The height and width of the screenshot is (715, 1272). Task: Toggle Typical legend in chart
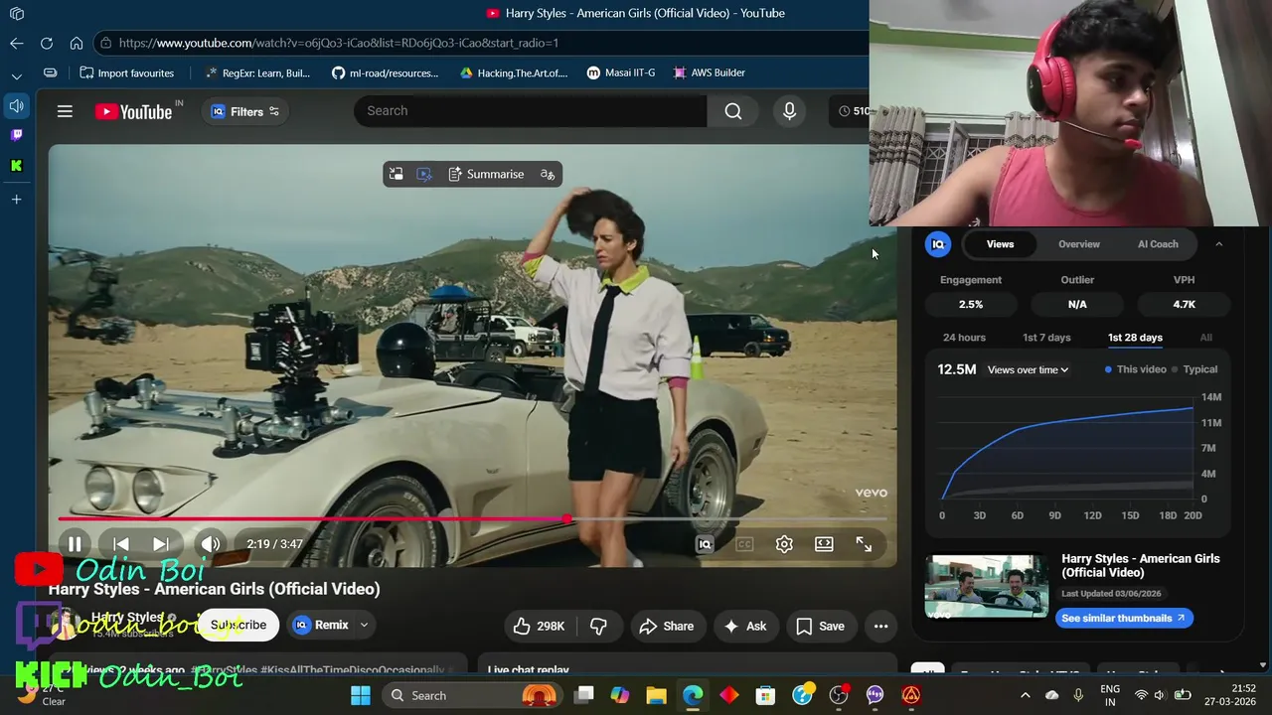pos(1193,369)
